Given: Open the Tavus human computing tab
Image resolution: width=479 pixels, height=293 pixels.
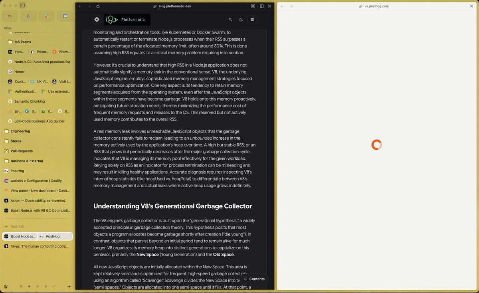Looking at the screenshot, I should pos(38,246).
